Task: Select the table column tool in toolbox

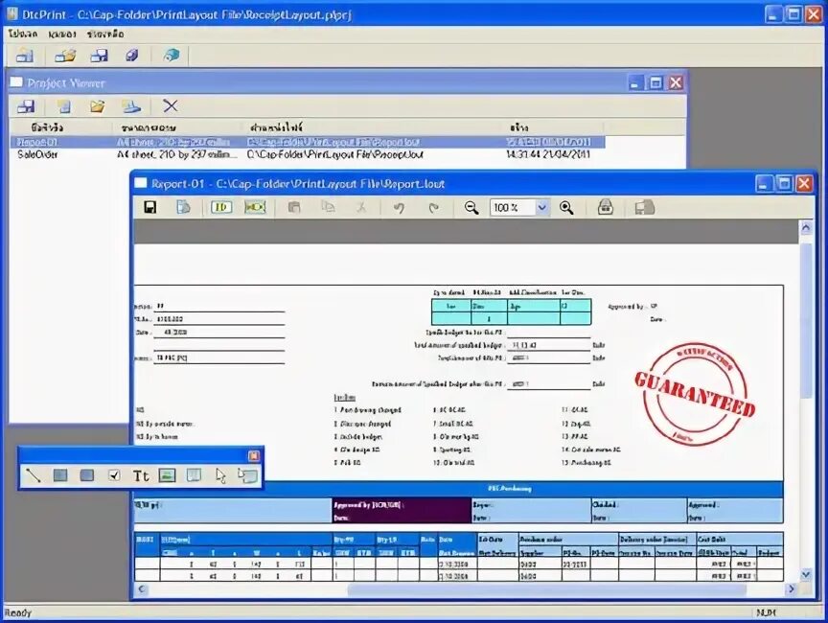Action: [194, 475]
